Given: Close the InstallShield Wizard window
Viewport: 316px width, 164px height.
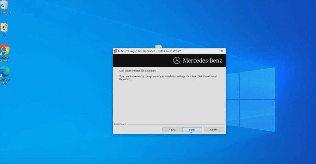Looking at the screenshot, I should (x=222, y=51).
